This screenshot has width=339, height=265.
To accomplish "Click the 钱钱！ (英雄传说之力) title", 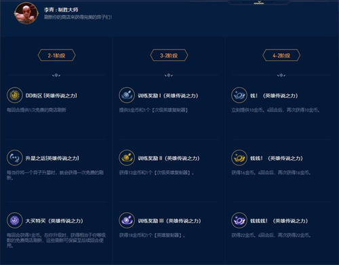I will (x=277, y=158).
